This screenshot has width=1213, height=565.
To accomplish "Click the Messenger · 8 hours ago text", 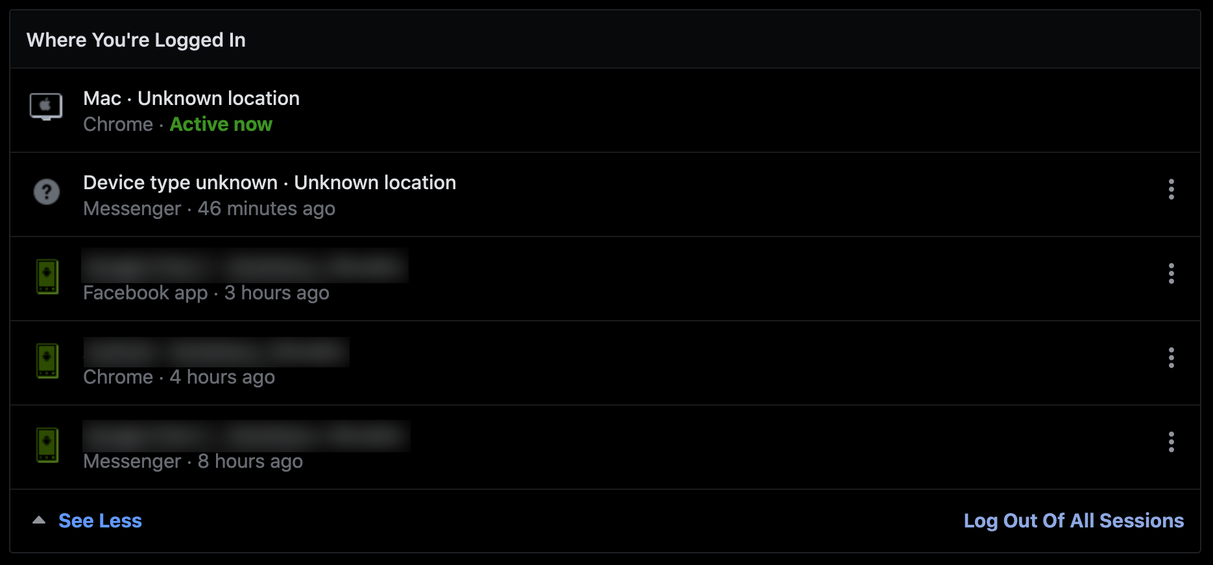I will pyautogui.click(x=193, y=461).
